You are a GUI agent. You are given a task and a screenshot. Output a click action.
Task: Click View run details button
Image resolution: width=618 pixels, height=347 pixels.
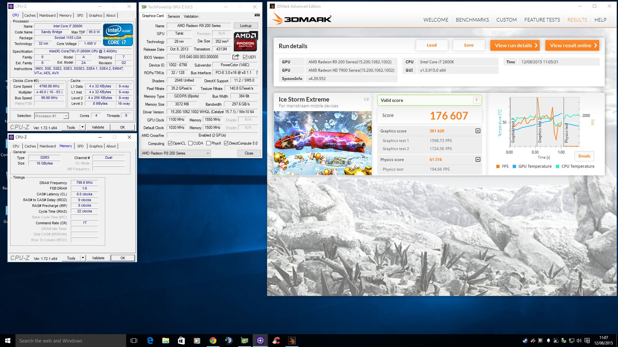click(515, 45)
